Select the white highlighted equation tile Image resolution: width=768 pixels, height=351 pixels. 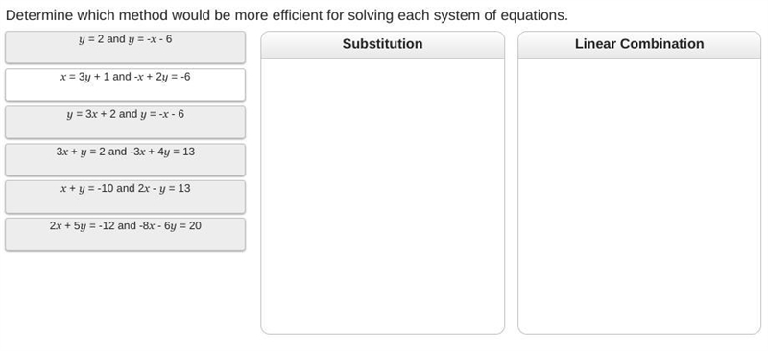tap(126, 84)
